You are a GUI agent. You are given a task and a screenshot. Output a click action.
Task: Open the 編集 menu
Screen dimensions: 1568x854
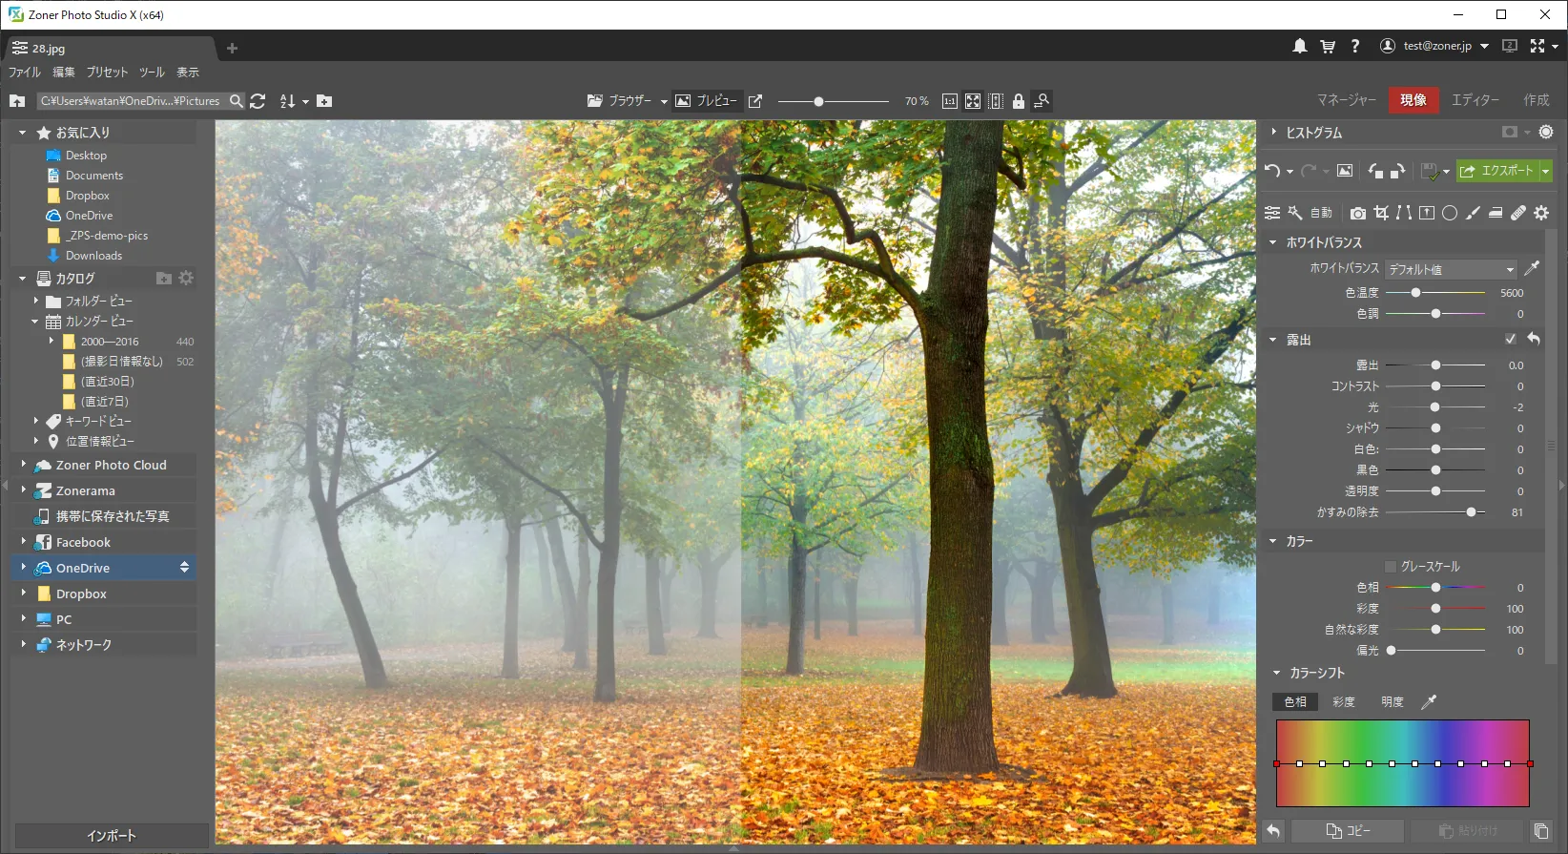click(x=64, y=73)
